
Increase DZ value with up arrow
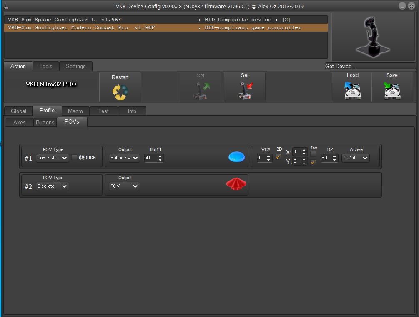[x=334, y=156]
